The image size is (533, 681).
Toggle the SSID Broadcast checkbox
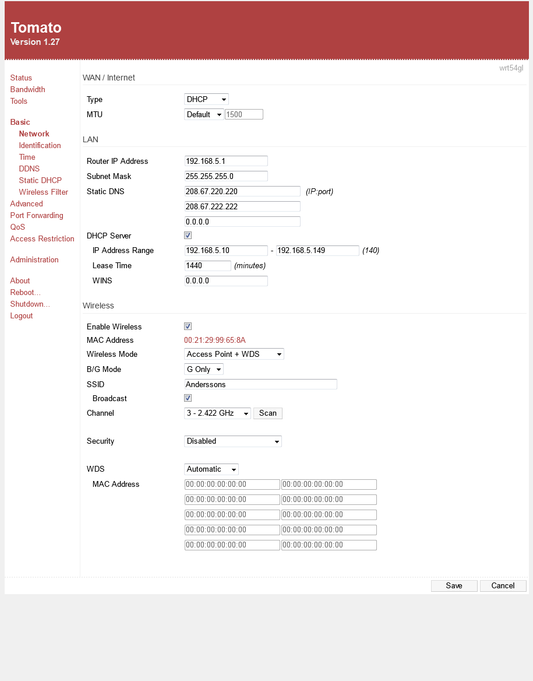(x=188, y=398)
